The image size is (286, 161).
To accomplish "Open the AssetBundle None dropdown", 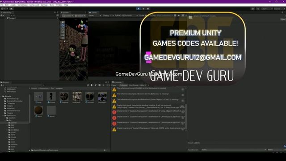I will click(x=234, y=150).
